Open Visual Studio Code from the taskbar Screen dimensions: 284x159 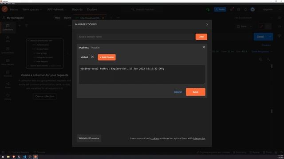pyautogui.click(x=24, y=157)
